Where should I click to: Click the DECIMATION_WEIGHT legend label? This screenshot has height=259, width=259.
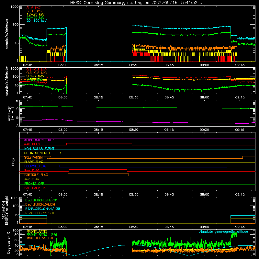(x=41, y=204)
